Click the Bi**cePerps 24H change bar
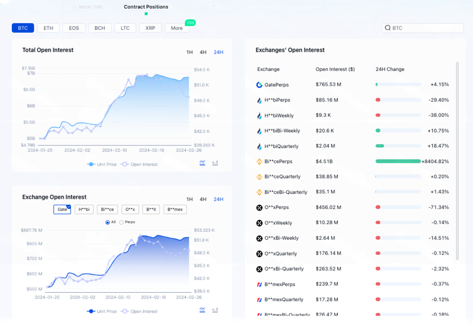 (x=398, y=161)
